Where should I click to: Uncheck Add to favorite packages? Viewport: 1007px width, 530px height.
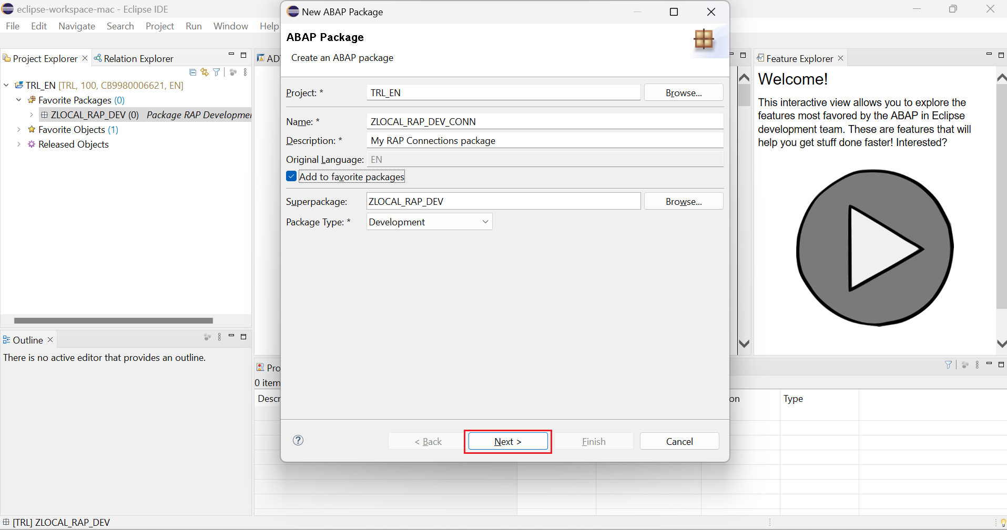[291, 176]
